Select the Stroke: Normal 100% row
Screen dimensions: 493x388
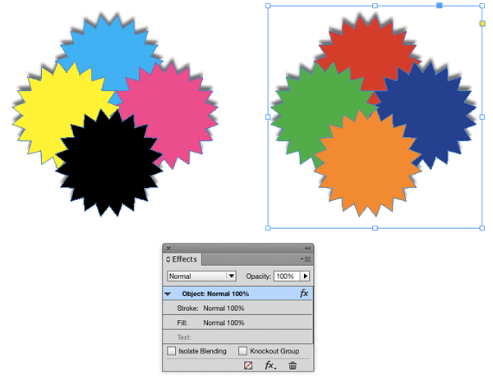237,308
